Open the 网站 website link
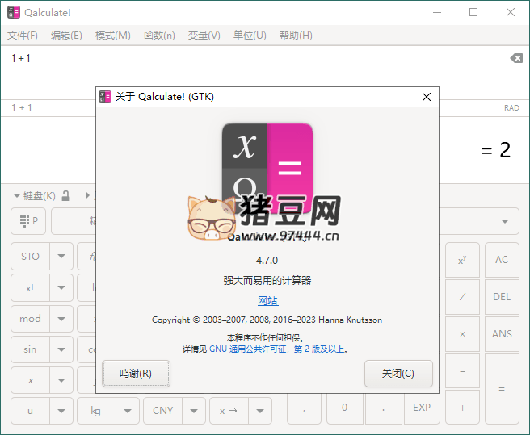530x435 pixels. click(x=267, y=300)
